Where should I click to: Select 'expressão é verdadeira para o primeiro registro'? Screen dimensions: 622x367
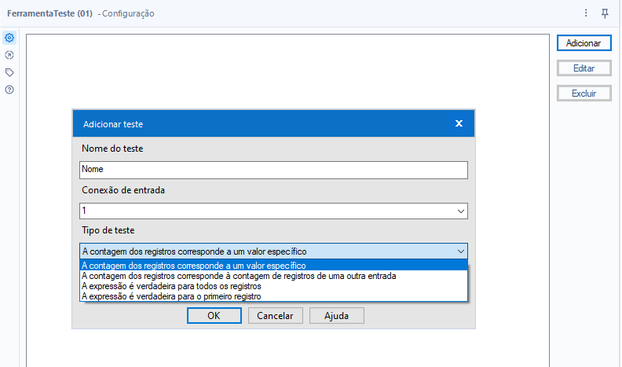point(274,296)
